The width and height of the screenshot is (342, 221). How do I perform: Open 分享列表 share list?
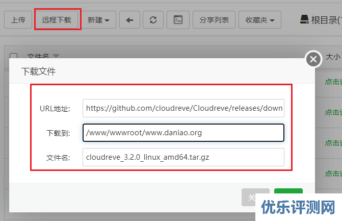[x=214, y=20]
